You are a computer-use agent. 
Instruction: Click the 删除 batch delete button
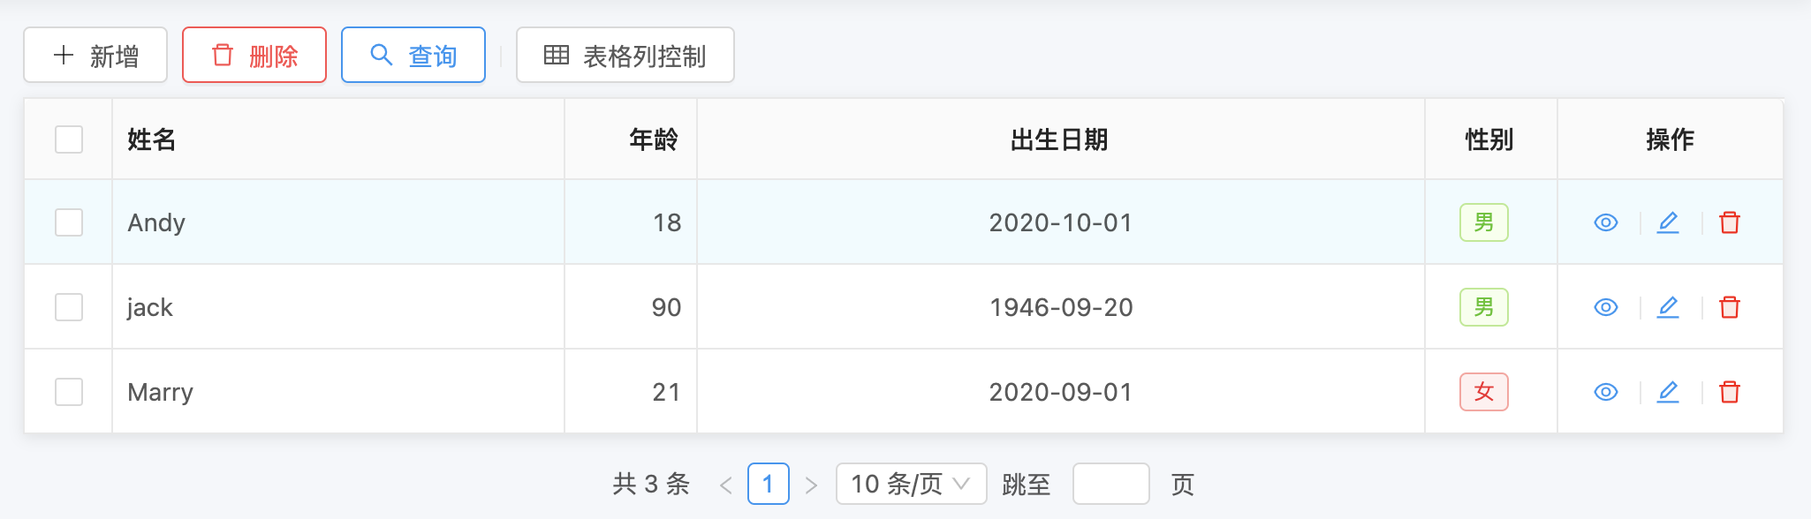click(254, 54)
